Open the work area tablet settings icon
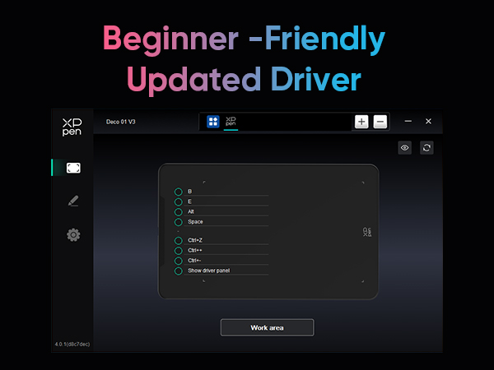The height and width of the screenshot is (370, 494). [x=73, y=168]
